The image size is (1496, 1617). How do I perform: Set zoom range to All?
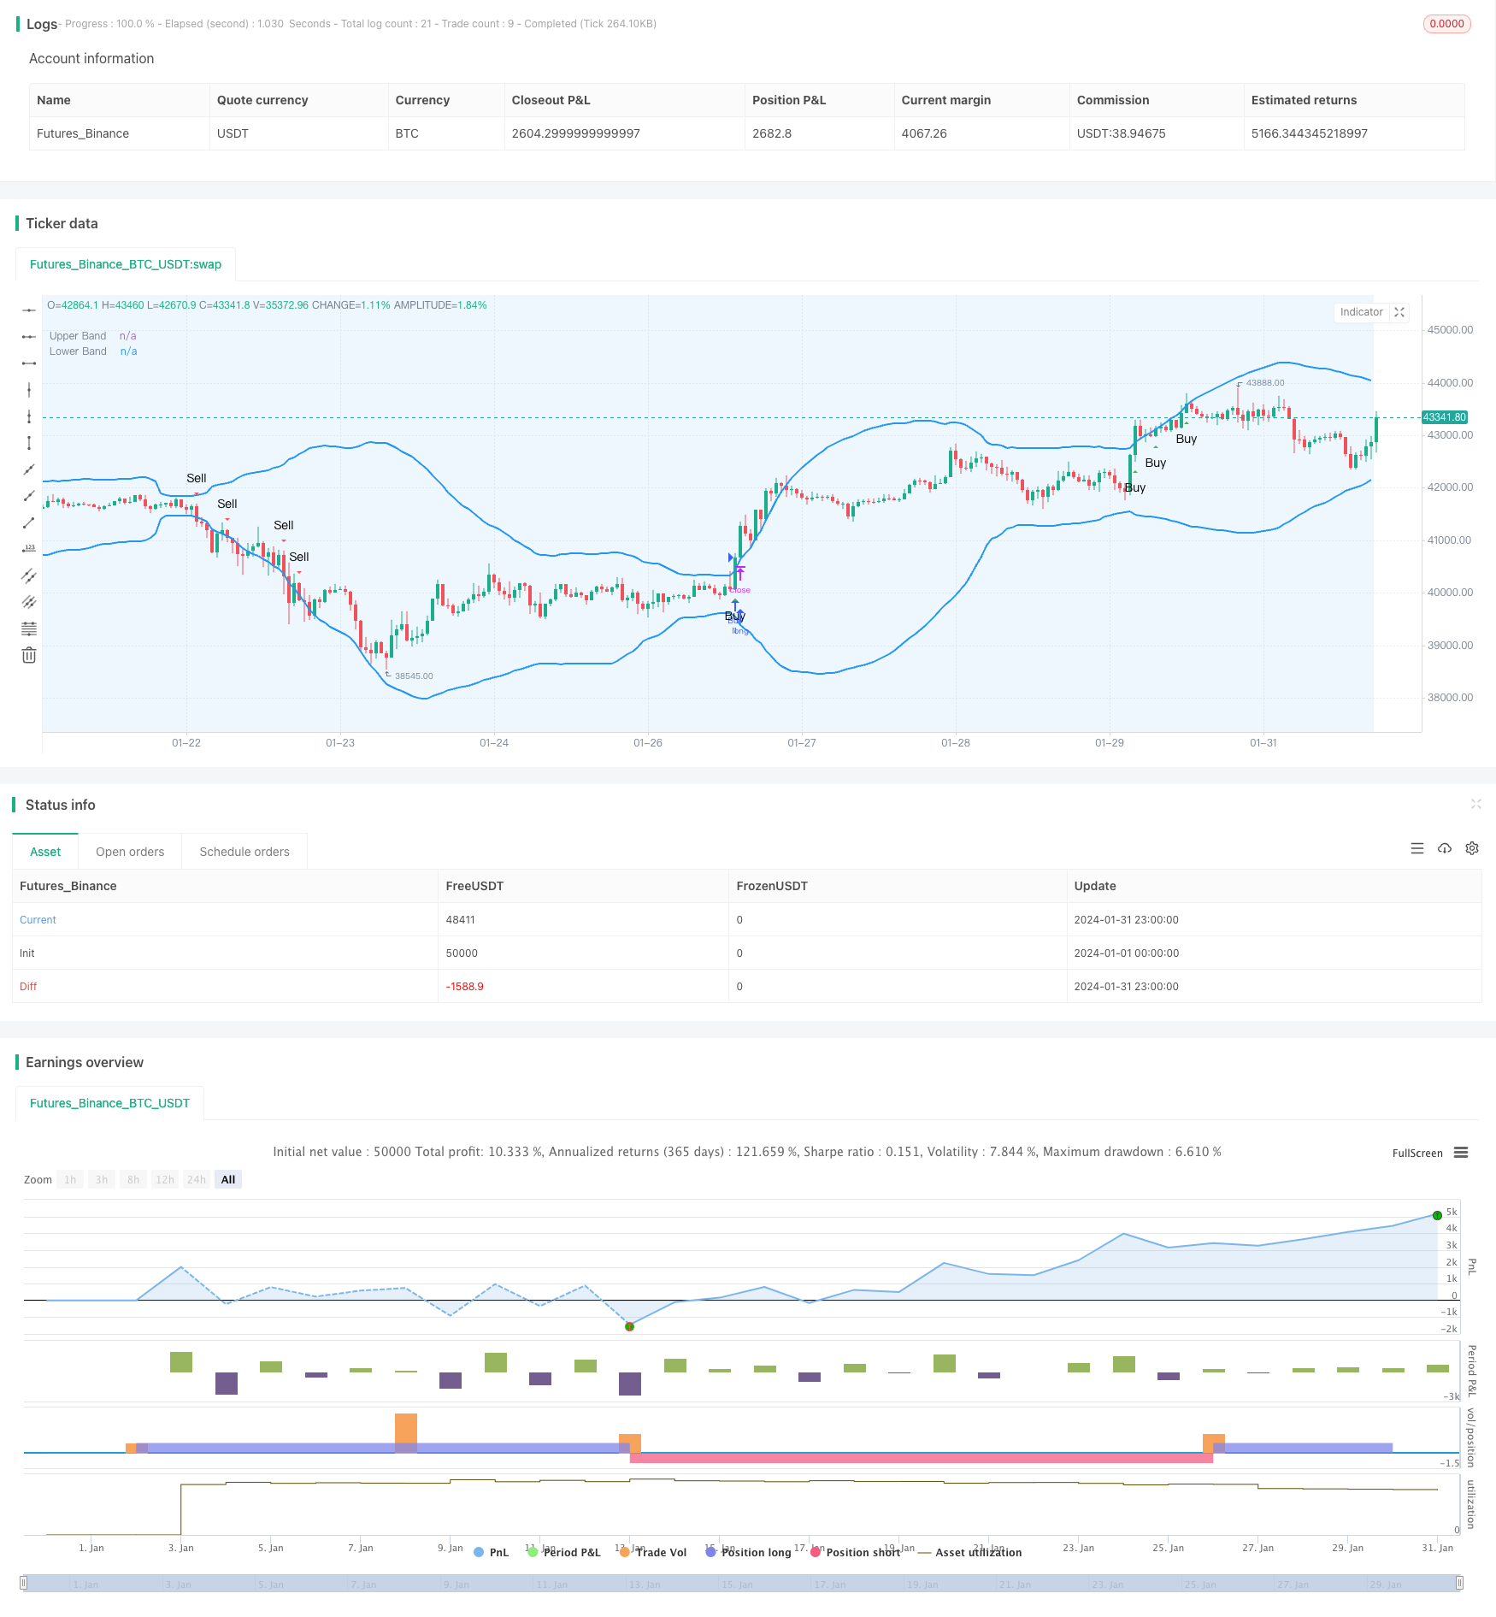(228, 1179)
